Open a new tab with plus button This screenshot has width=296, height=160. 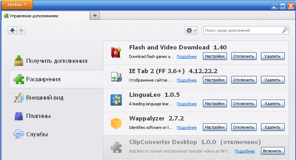pos(95,16)
